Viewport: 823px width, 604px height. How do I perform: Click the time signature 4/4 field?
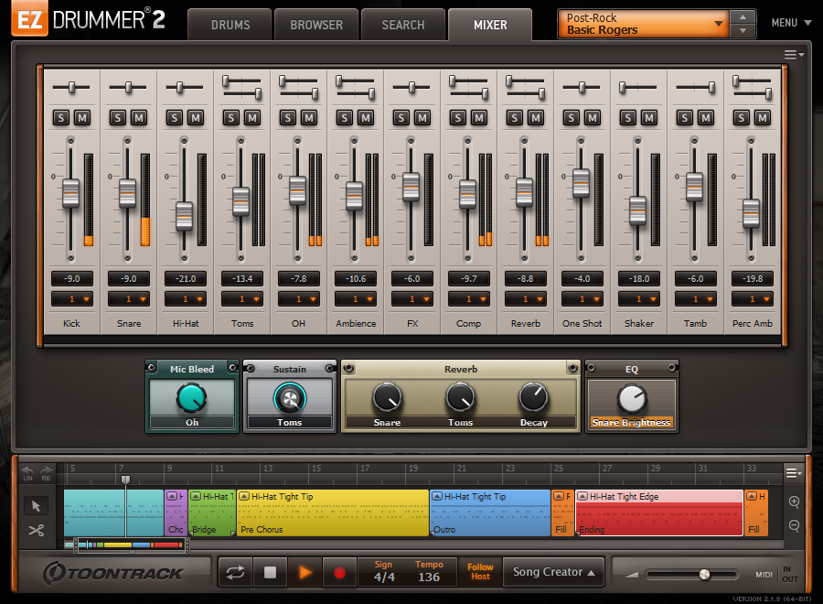[384, 572]
